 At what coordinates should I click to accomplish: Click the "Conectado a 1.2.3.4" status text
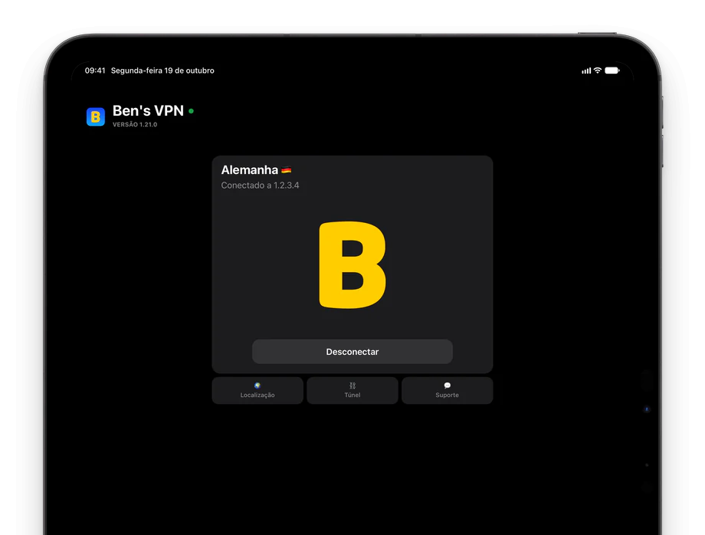(260, 185)
